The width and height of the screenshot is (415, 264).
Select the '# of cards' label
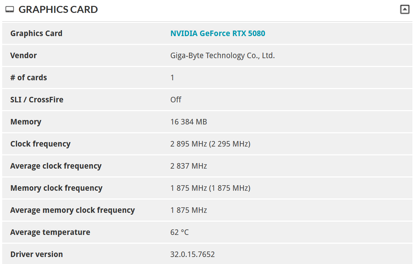tap(29, 78)
